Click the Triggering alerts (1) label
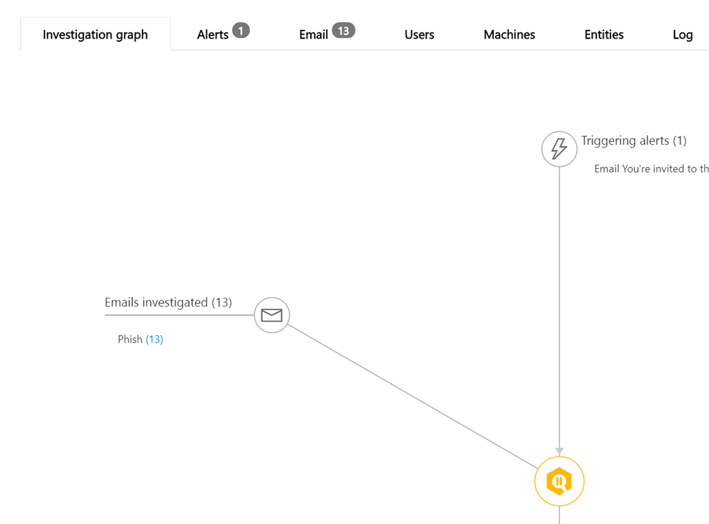The image size is (709, 524). 634,141
